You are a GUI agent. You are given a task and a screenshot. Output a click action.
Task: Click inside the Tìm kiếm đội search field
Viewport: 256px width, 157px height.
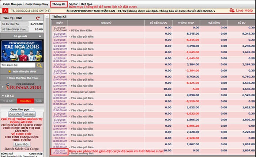coord(18,65)
